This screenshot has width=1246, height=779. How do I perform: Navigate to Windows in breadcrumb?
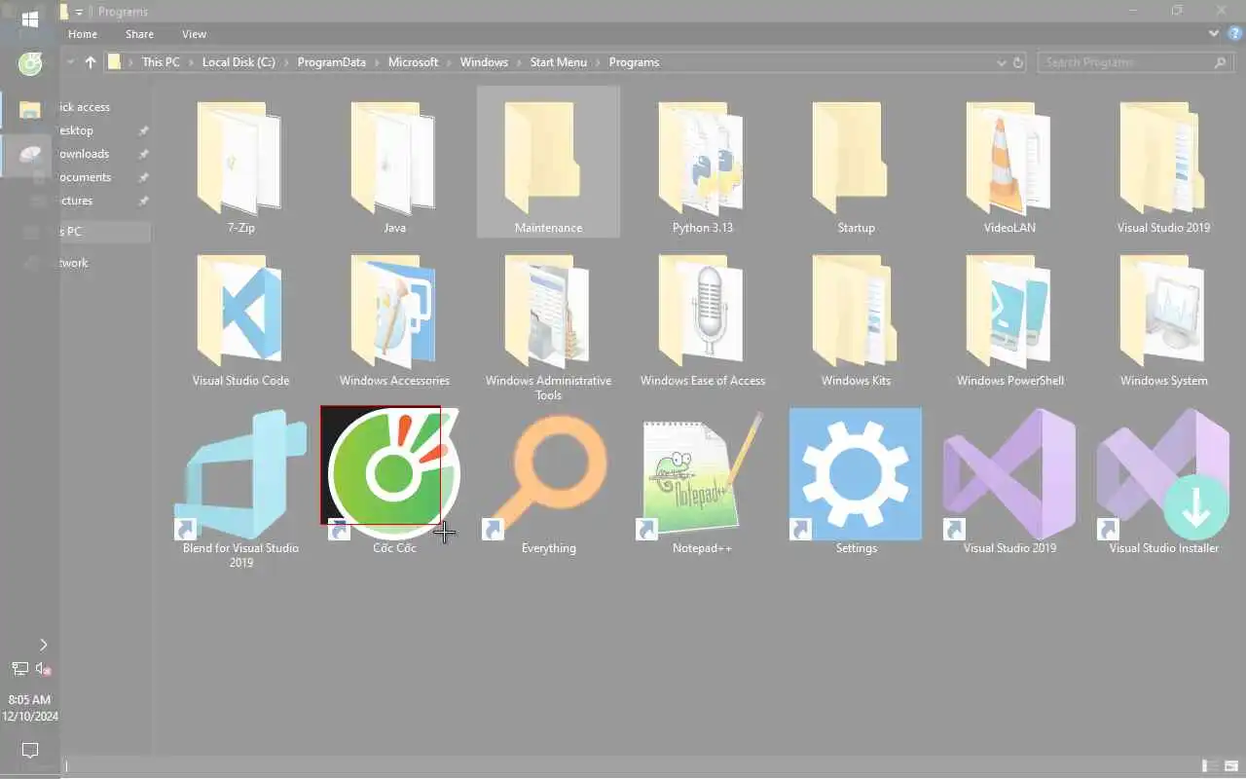click(x=484, y=62)
